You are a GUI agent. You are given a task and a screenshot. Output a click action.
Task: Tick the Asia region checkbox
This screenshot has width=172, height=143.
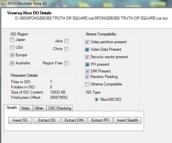(x=66, y=41)
